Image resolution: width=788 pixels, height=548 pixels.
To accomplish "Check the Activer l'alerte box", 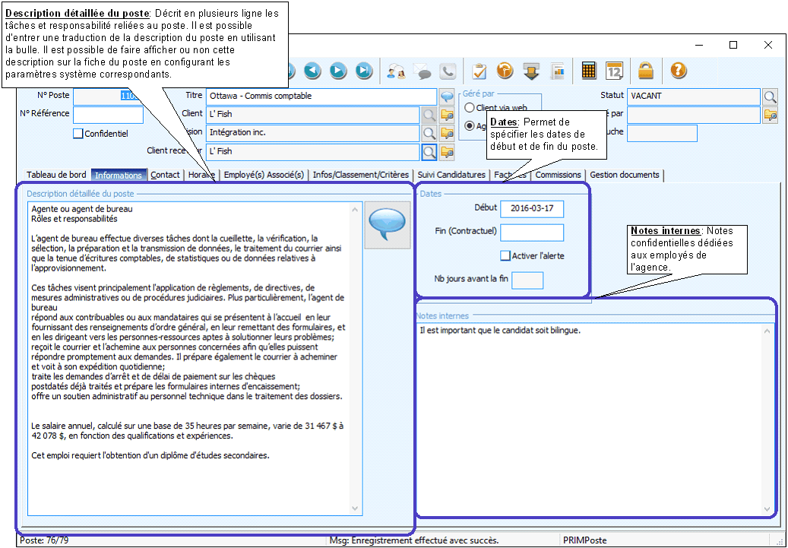I will (x=505, y=255).
